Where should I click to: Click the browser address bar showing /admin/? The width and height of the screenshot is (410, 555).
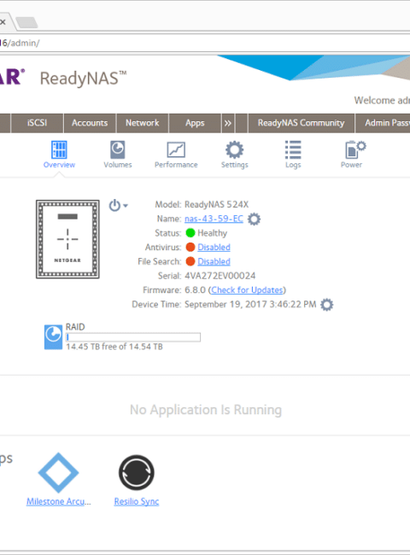pyautogui.click(x=205, y=43)
